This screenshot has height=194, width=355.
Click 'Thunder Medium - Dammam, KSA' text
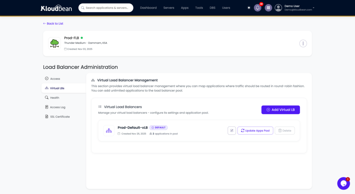(86, 43)
